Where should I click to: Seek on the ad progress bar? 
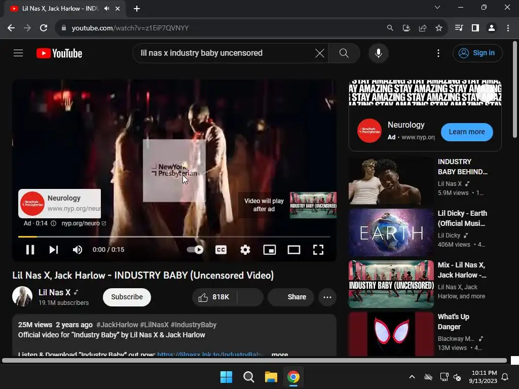174,237
